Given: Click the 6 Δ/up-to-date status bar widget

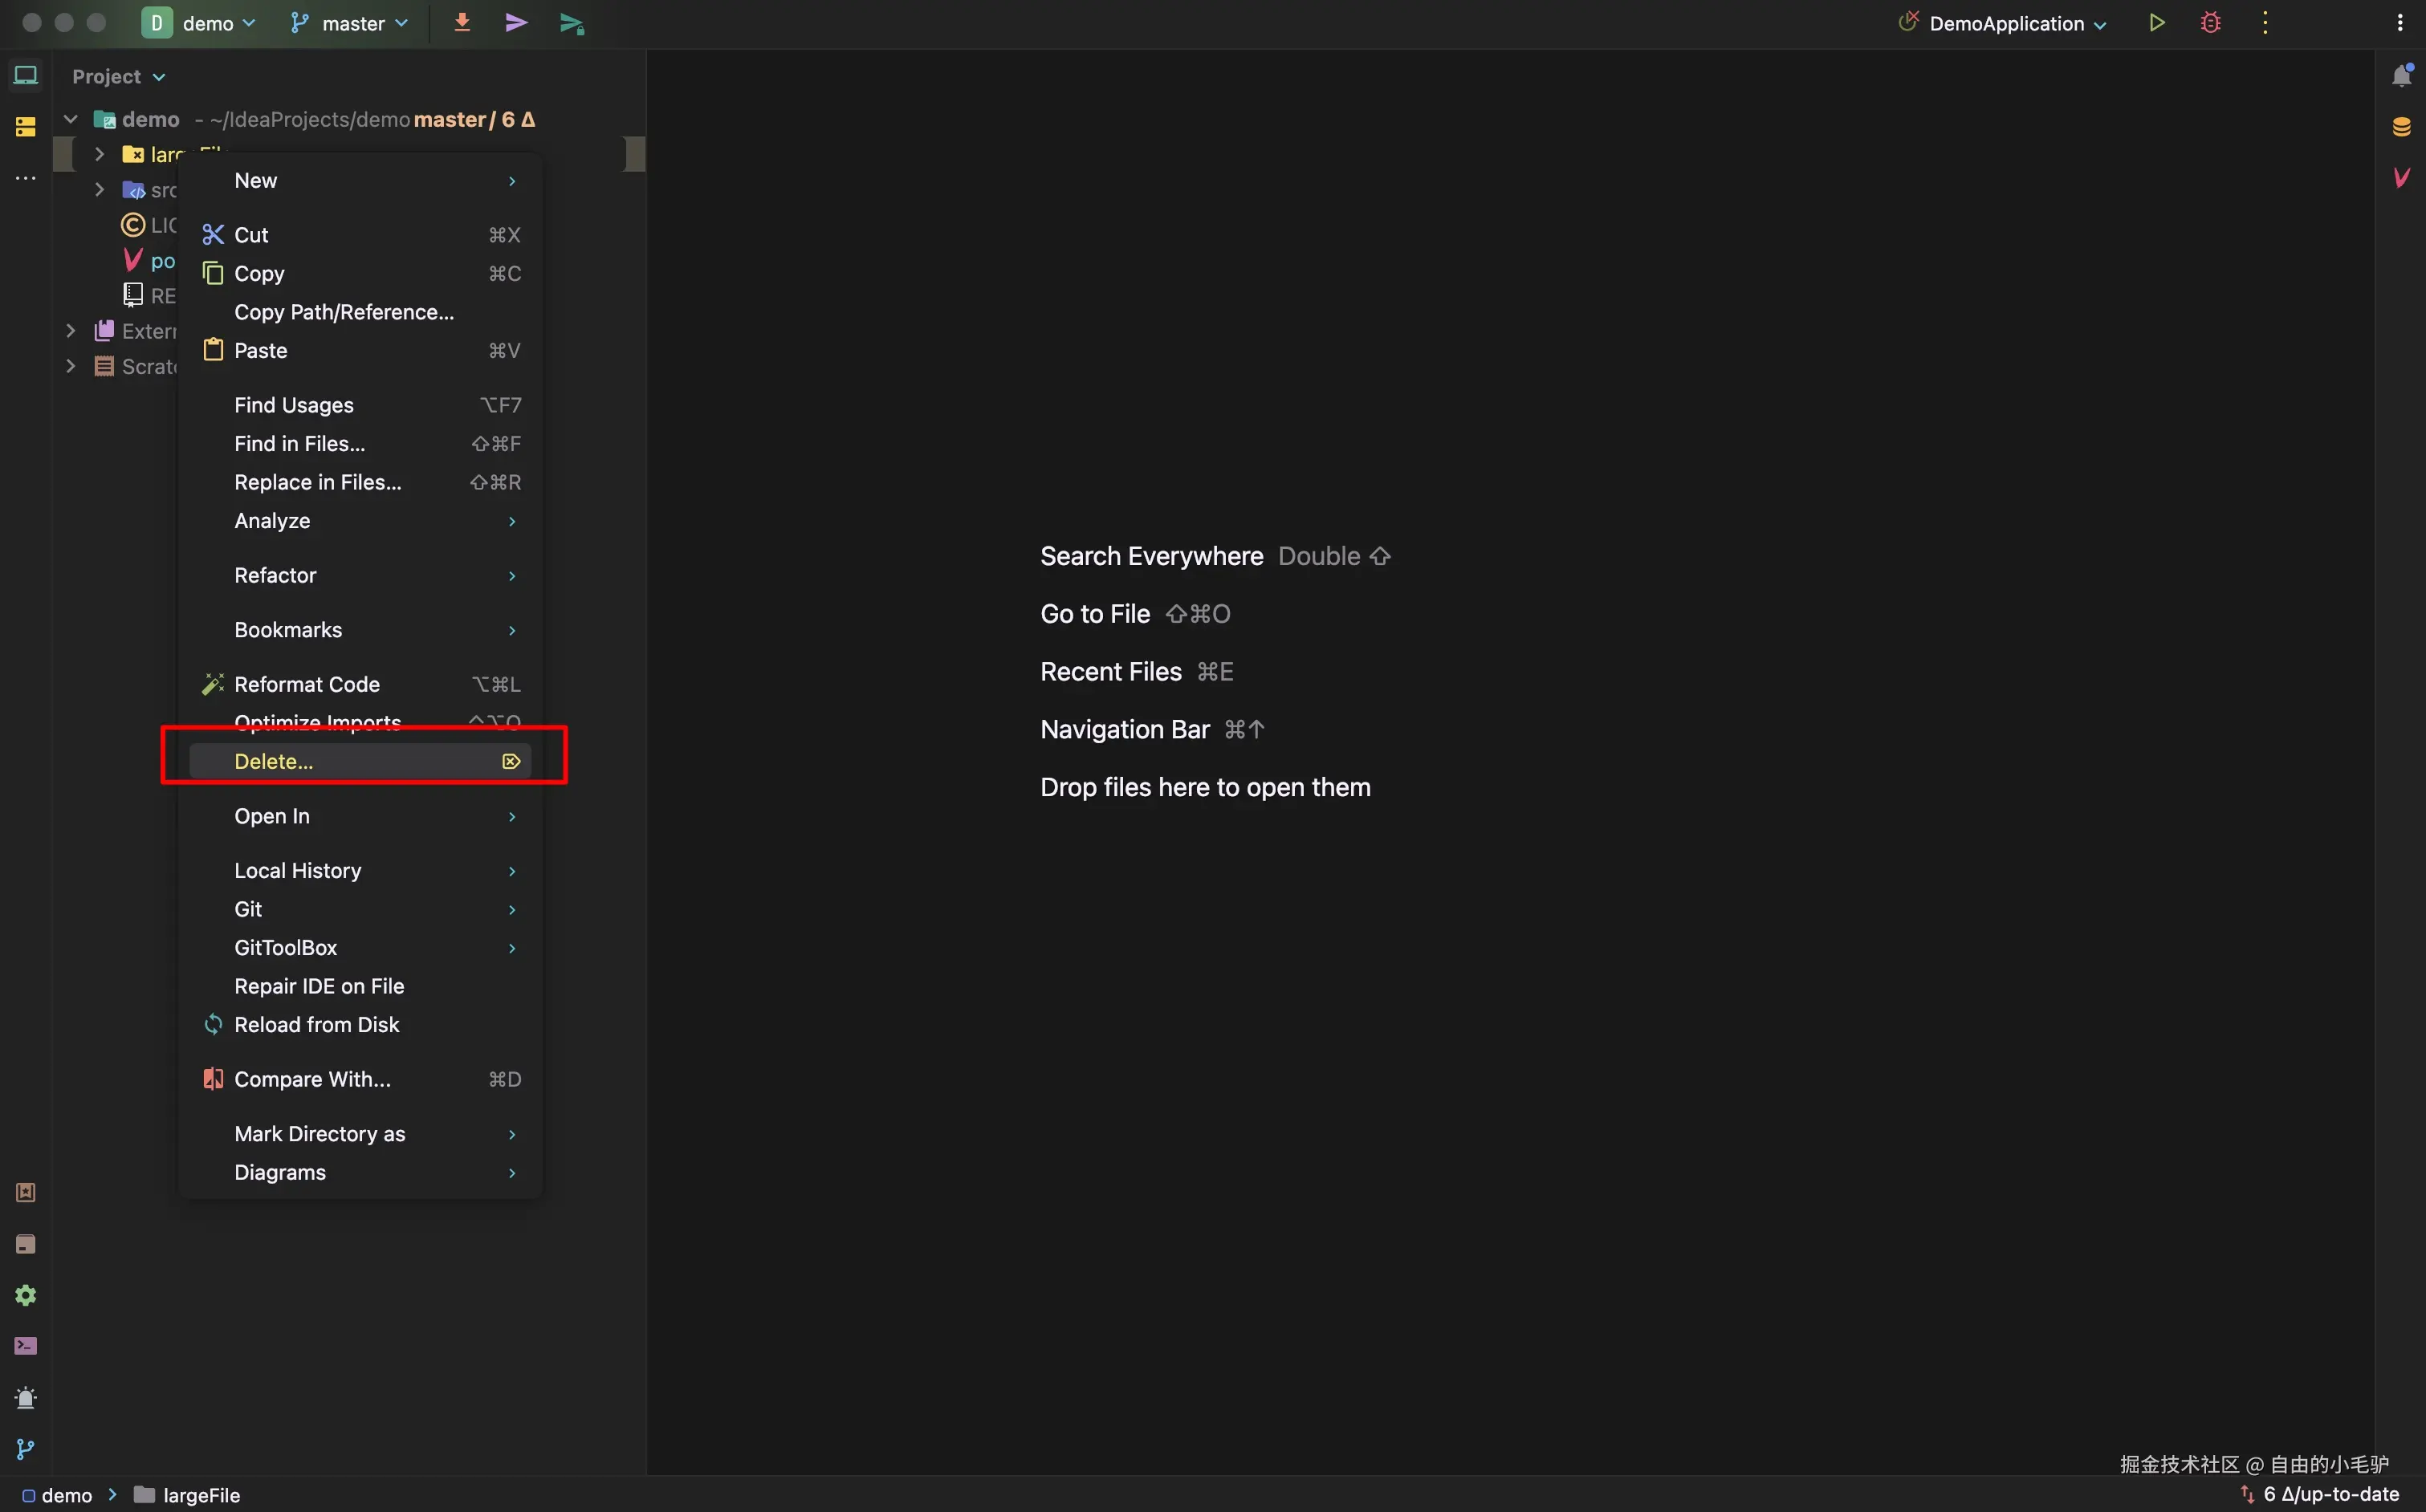Looking at the screenshot, I should pyautogui.click(x=2329, y=1494).
